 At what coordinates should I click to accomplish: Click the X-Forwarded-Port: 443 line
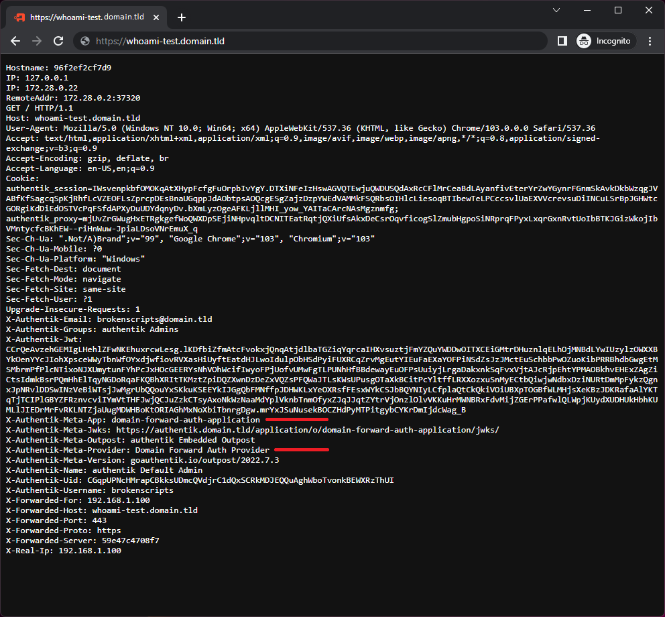(x=56, y=520)
